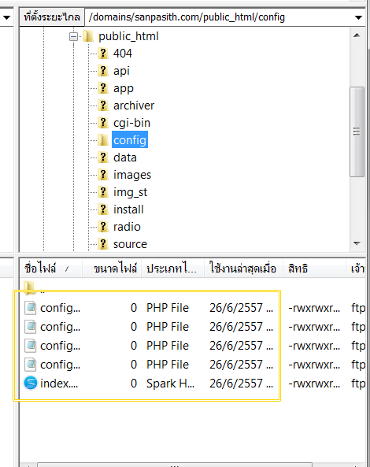Click the permissions cell in index row
Screen dimensions: 370x467
314,384
